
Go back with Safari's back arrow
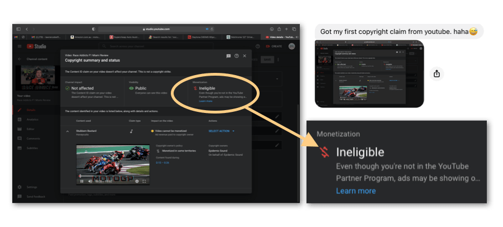click(x=27, y=29)
